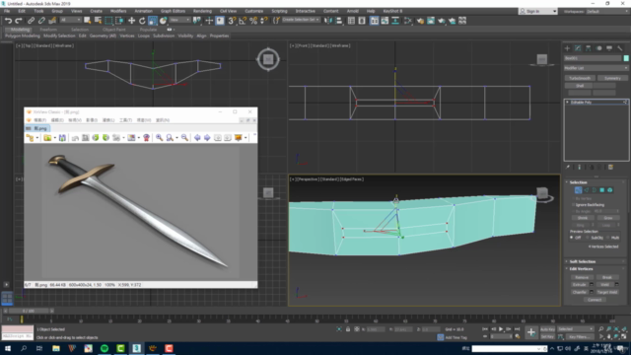Activate the Select and Scale tool
The width and height of the screenshot is (631, 355).
153,21
